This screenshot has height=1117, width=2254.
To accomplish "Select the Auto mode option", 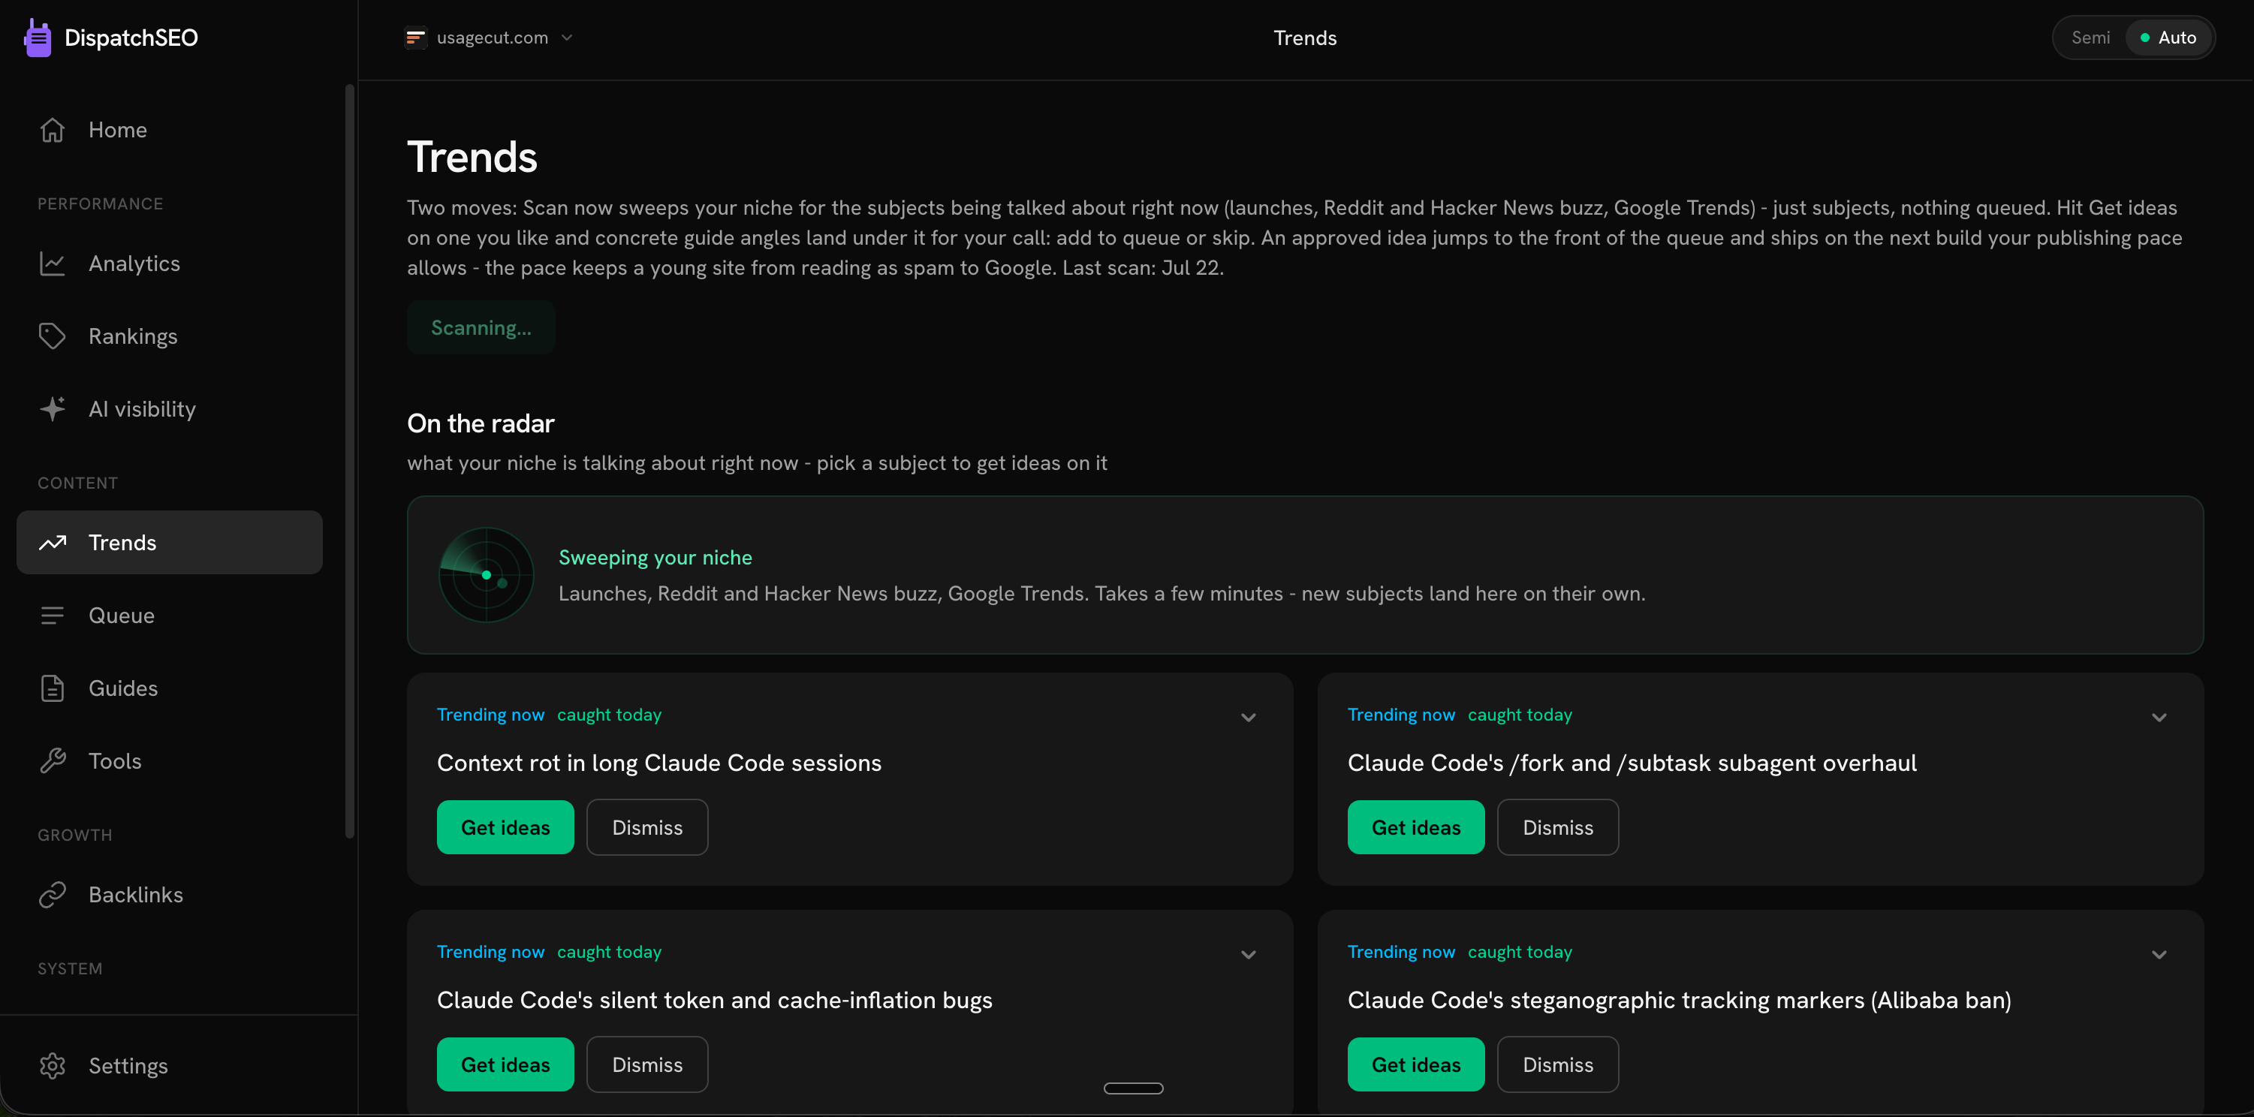I will coord(2168,38).
